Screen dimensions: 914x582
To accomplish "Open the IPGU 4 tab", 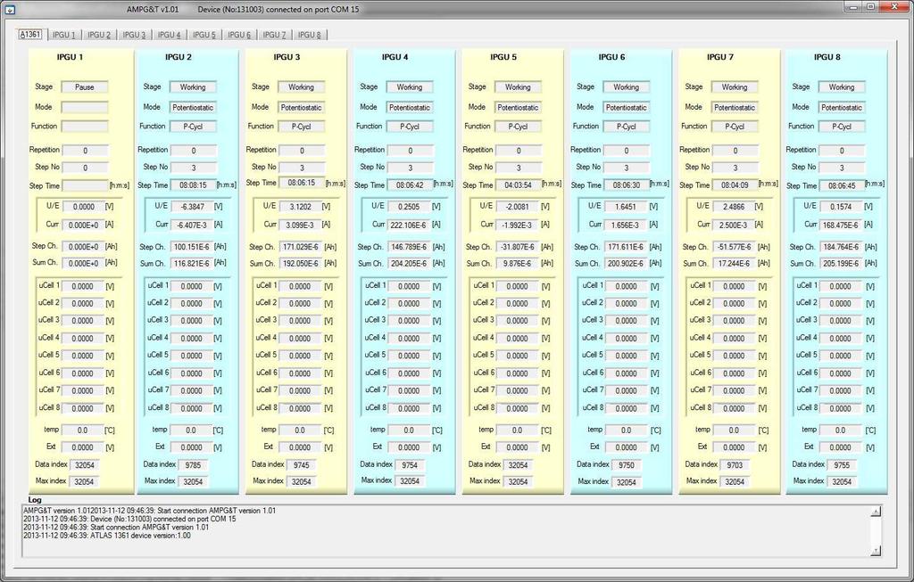I will point(169,35).
